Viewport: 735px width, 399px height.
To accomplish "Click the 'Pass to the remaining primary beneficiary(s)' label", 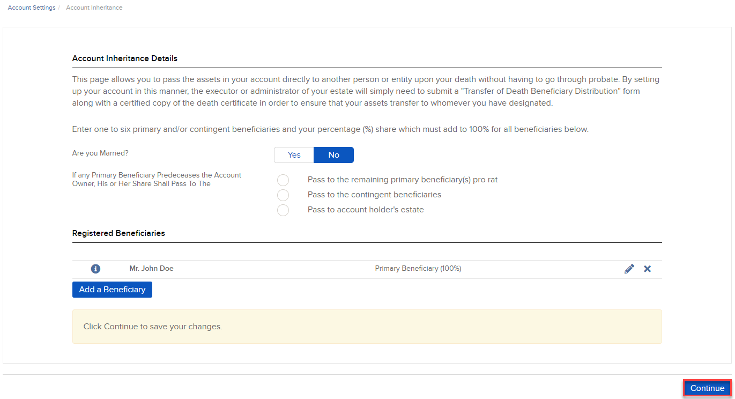I will coord(402,180).
